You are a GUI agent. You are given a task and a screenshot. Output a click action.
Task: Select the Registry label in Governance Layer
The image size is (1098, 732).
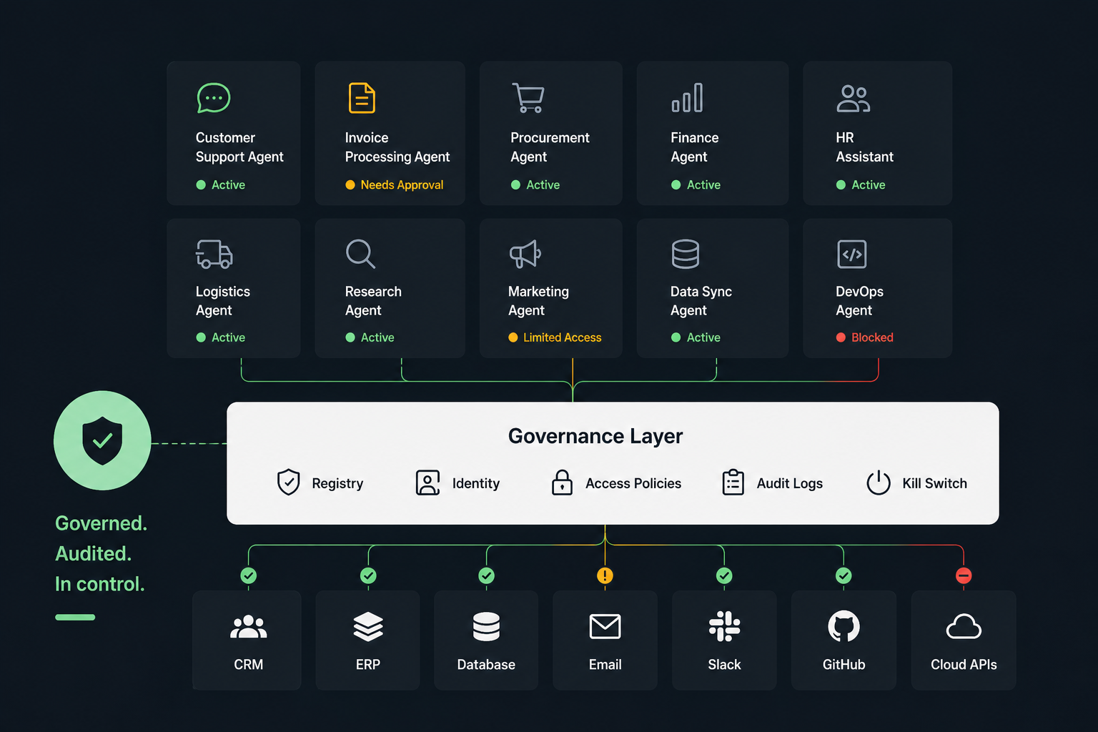(337, 484)
